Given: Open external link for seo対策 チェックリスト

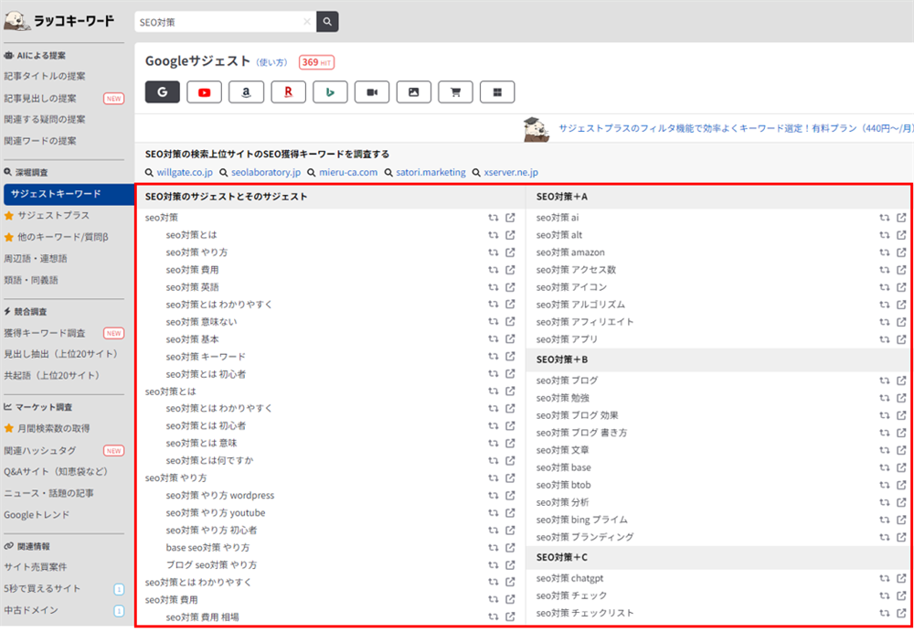Looking at the screenshot, I should pos(901,613).
